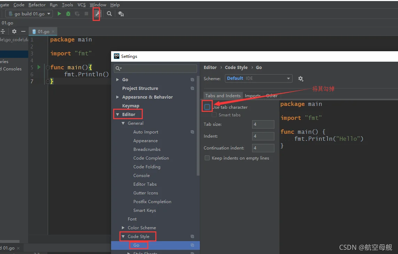Screen dimensions: 398x254
Task: Select Keymap in settings tree
Action: coord(131,106)
